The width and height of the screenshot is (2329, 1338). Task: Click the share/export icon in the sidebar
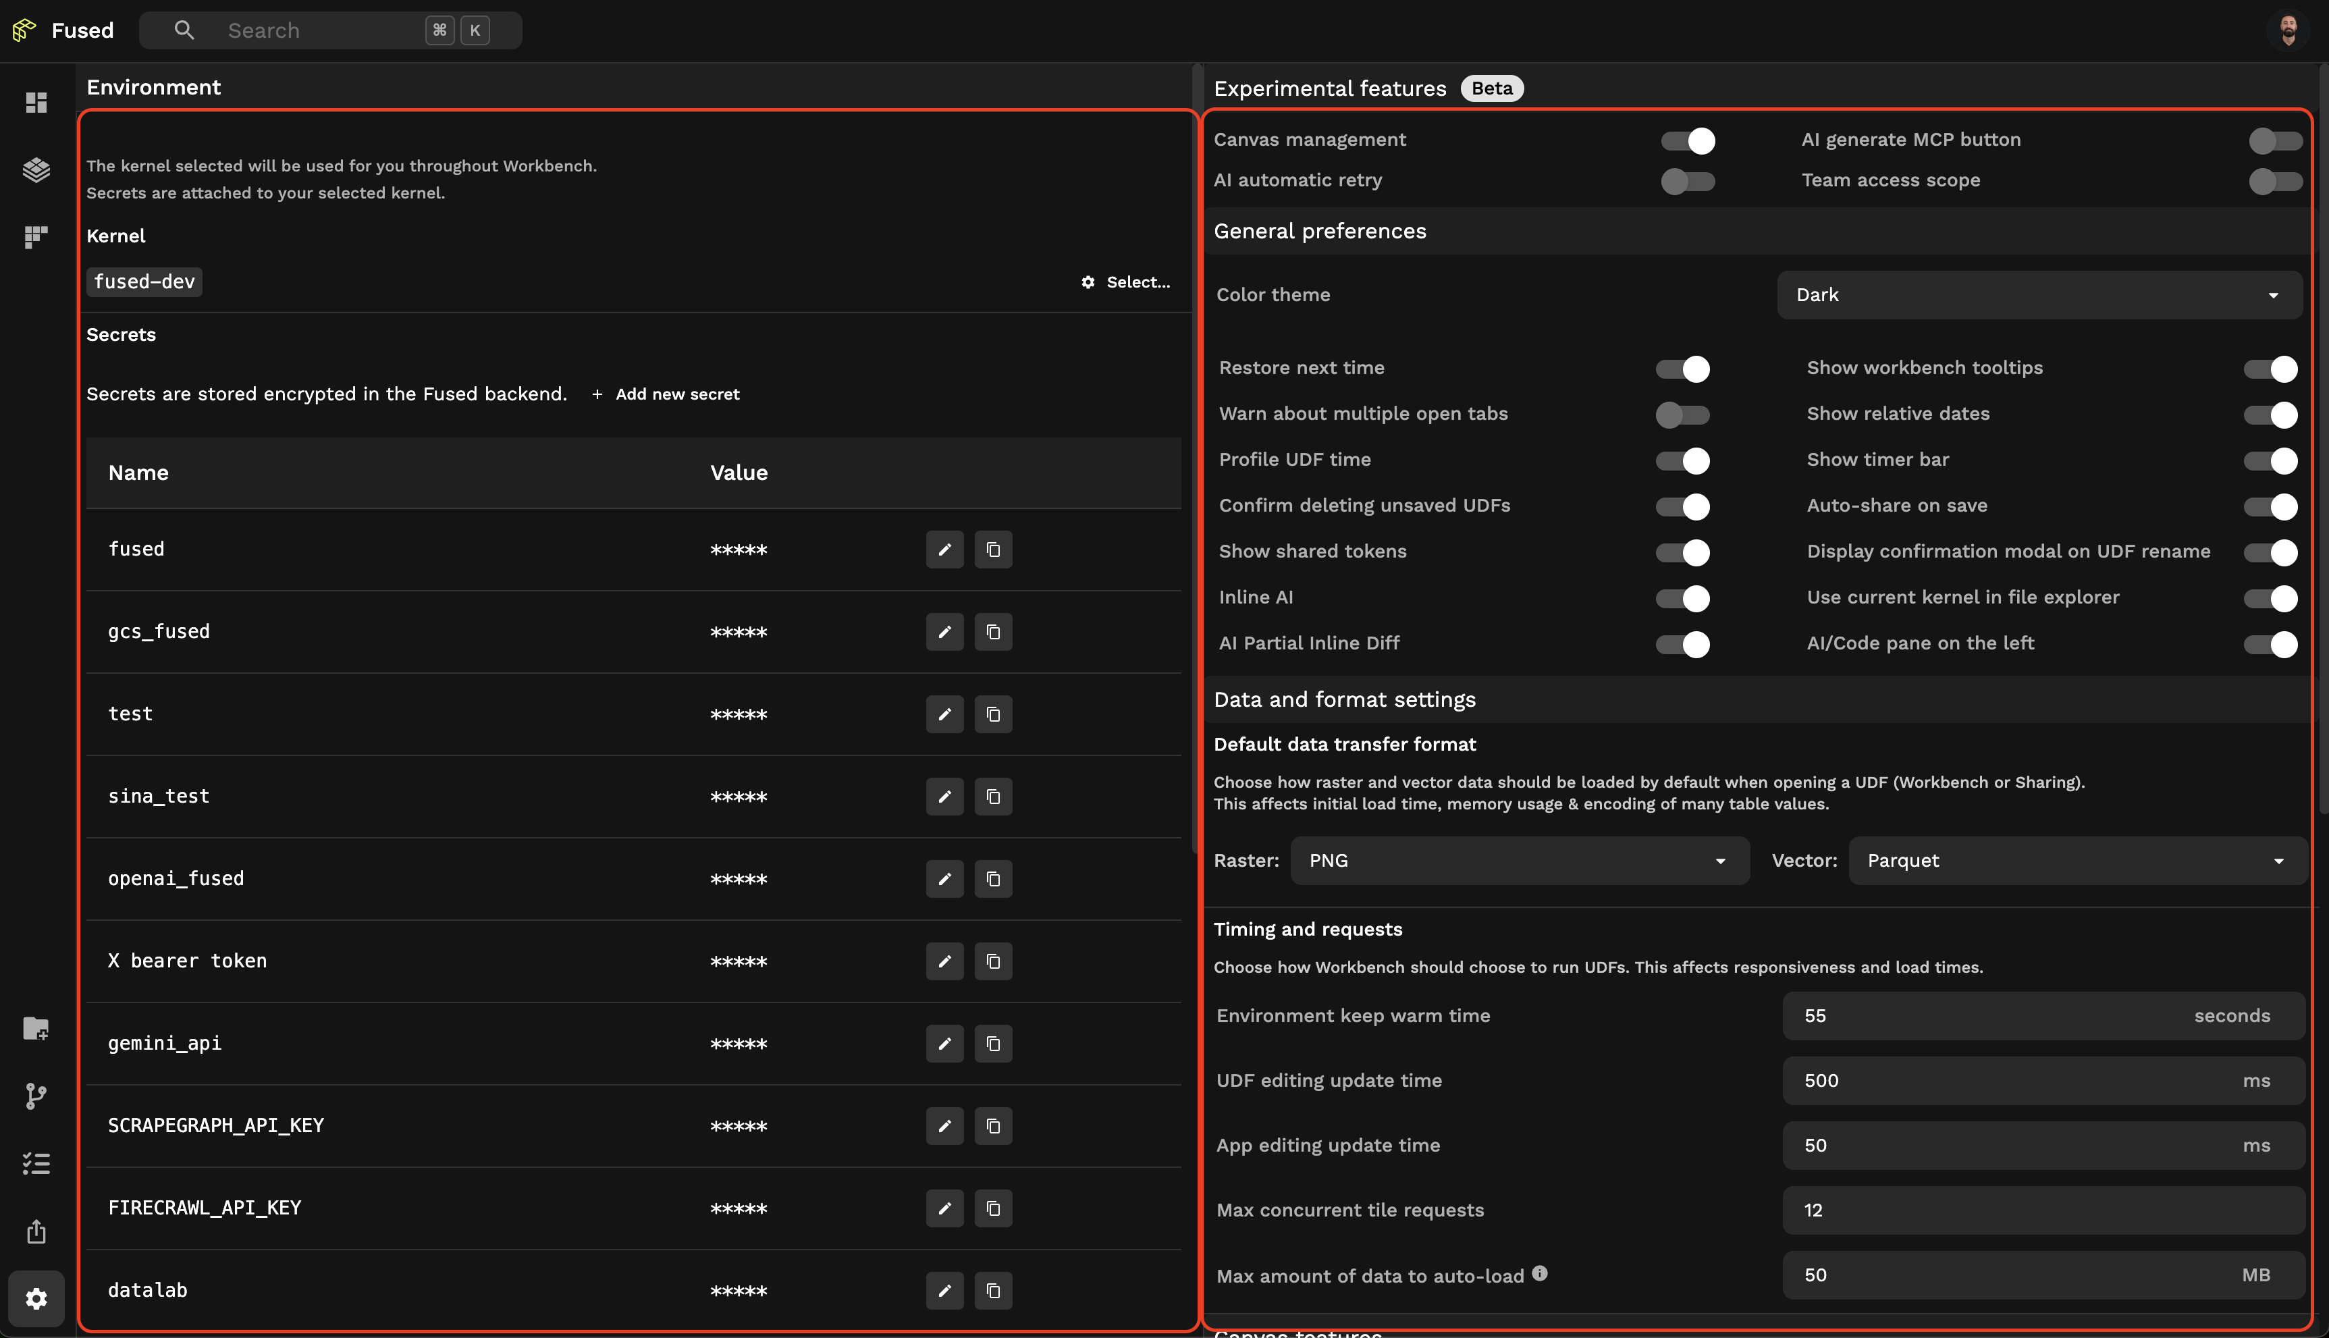pyautogui.click(x=36, y=1231)
